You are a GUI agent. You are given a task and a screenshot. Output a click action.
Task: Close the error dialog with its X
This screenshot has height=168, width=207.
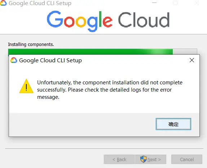pyautogui.click(x=192, y=60)
